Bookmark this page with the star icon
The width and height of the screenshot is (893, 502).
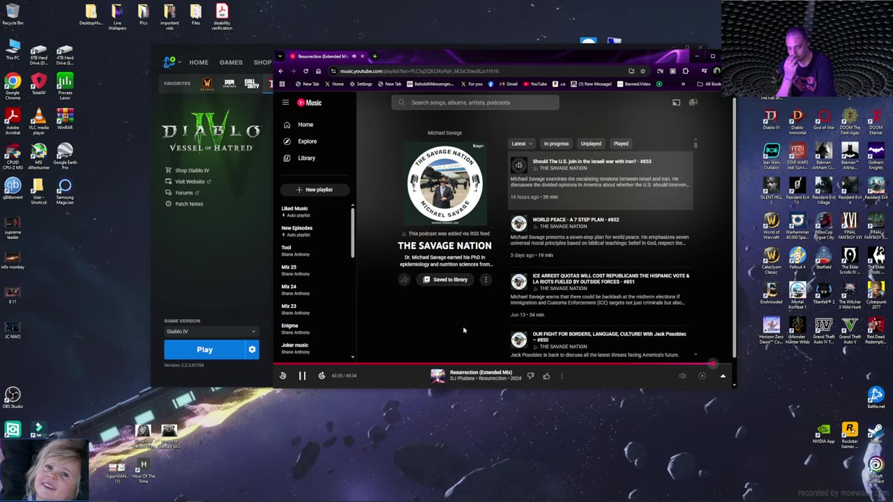tap(643, 71)
